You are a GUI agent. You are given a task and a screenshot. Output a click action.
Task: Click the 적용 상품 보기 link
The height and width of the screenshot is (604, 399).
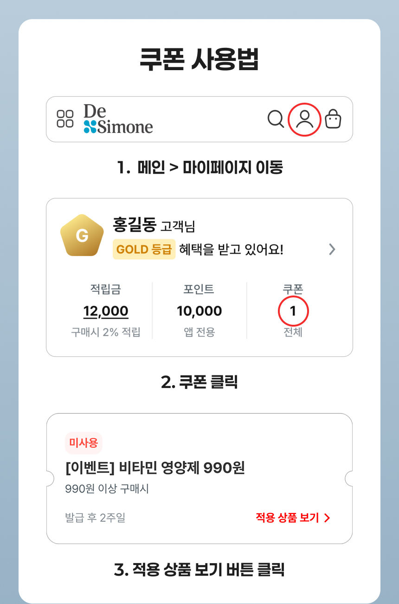287,518
